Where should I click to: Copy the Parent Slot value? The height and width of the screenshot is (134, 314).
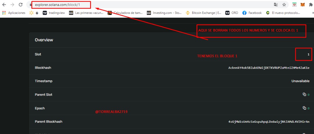pos(304,95)
